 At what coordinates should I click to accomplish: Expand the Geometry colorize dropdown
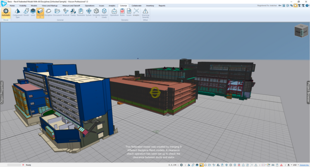click(x=96, y=17)
